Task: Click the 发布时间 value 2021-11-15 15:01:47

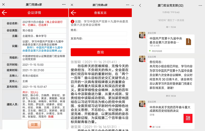Action: click(35, 87)
